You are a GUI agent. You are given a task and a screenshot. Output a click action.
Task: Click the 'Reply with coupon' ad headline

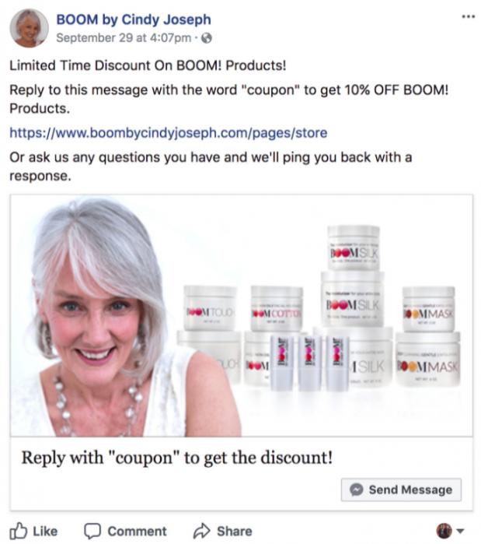(x=177, y=458)
